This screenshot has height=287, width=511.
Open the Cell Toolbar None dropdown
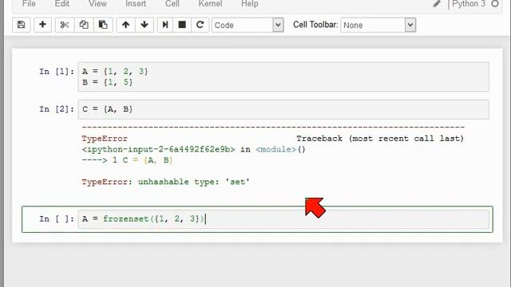point(378,25)
